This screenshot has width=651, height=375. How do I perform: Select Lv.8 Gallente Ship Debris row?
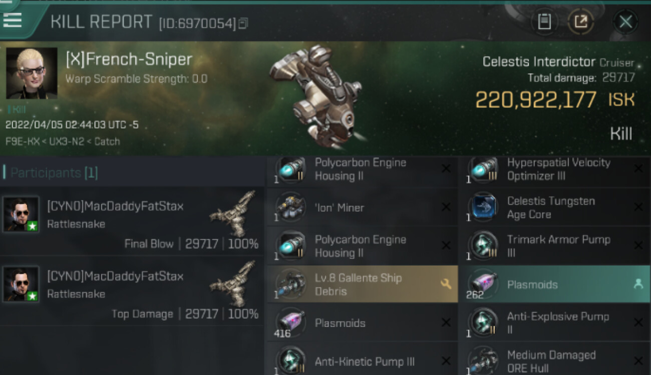pyautogui.click(x=362, y=284)
